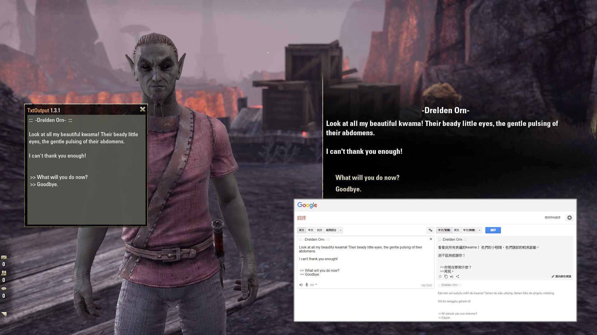Select 英文 as the source language

pos(301,230)
